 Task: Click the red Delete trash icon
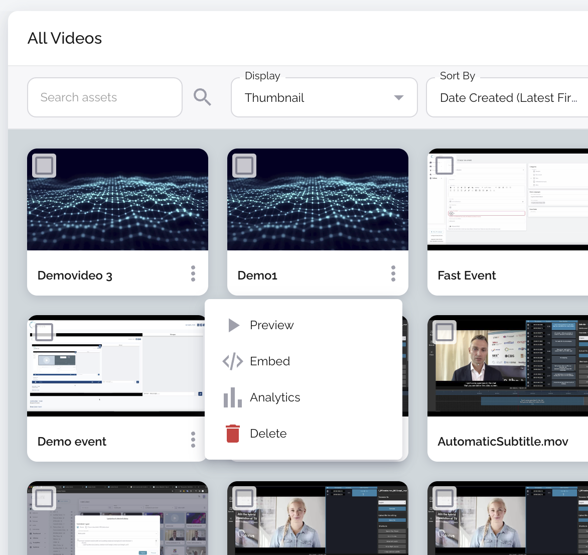(233, 434)
